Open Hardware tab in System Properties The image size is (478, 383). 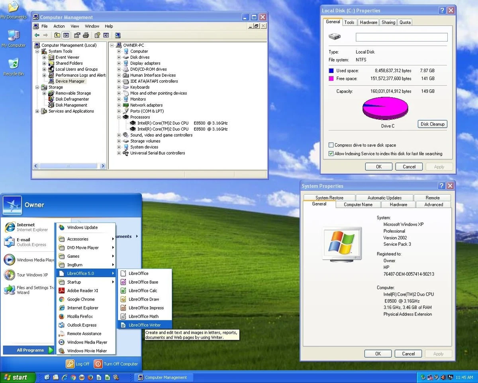[x=398, y=205]
